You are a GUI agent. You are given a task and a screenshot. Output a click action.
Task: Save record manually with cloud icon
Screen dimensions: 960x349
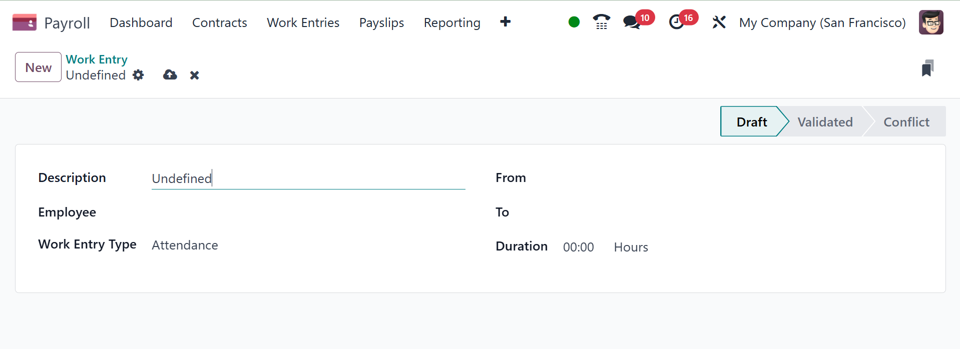[x=170, y=75]
